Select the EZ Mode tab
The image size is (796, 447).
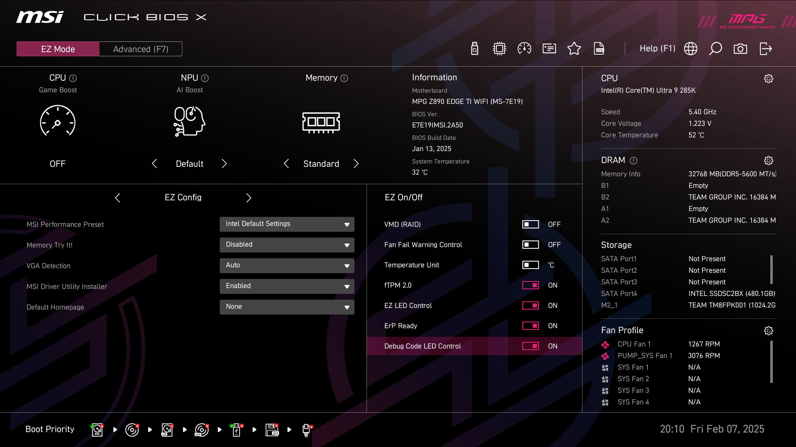point(58,49)
